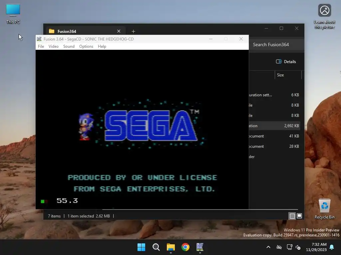The height and width of the screenshot is (255, 341).
Task: Launch Google Chrome from the taskbar
Action: [185, 247]
